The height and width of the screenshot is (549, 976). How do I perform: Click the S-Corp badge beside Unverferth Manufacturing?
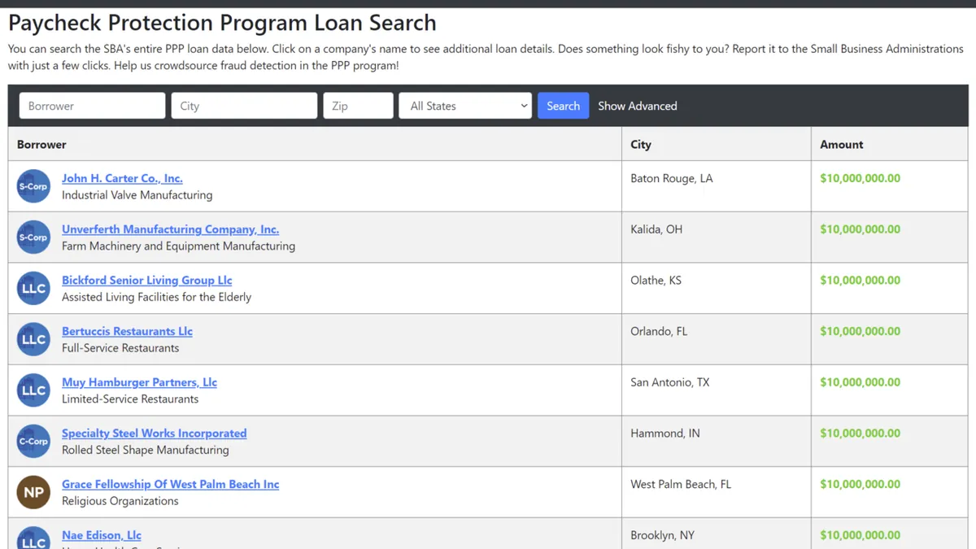[33, 237]
